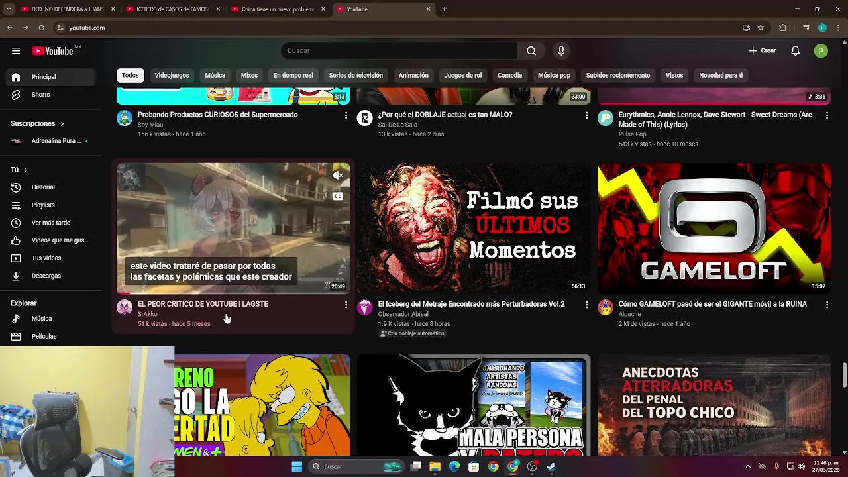Open Chrome media controls icon
This screenshot has height=477, width=848.
tap(806, 28)
